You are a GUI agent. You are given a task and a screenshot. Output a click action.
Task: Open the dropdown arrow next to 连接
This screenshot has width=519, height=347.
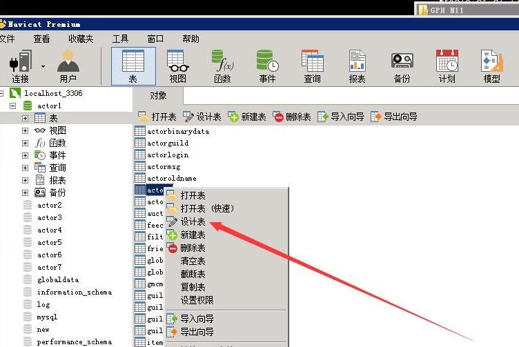(43, 66)
